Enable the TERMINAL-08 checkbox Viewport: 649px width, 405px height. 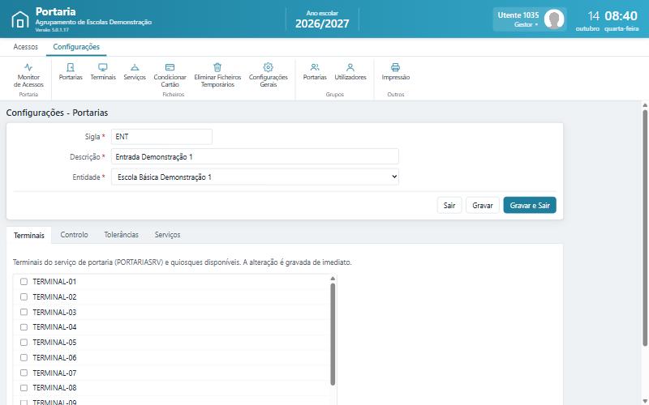click(x=24, y=388)
